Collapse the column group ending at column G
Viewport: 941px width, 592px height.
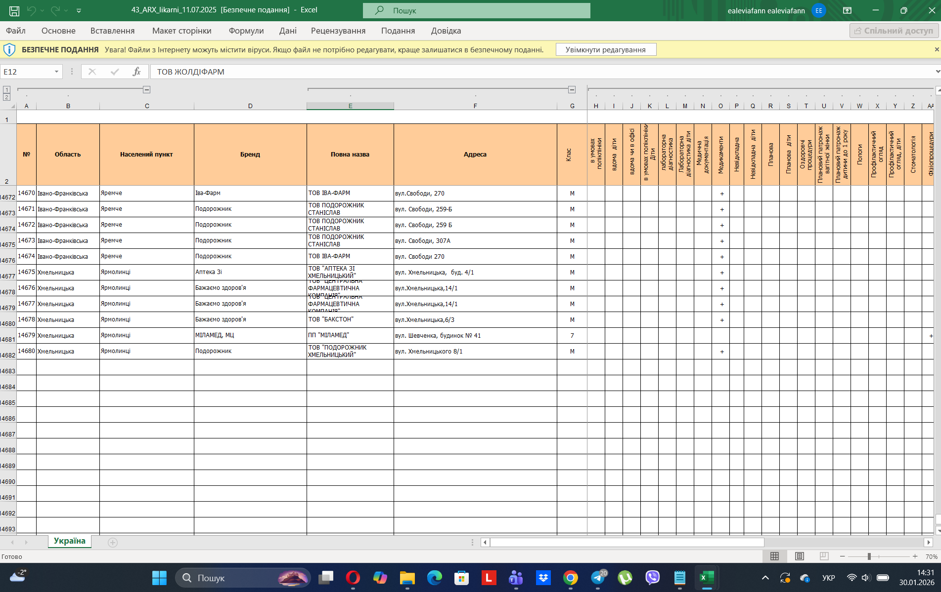coord(572,90)
